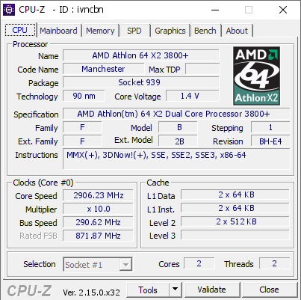The width and height of the screenshot is (301, 300).
Task: Click the Close button at bottom
Action: tap(270, 290)
